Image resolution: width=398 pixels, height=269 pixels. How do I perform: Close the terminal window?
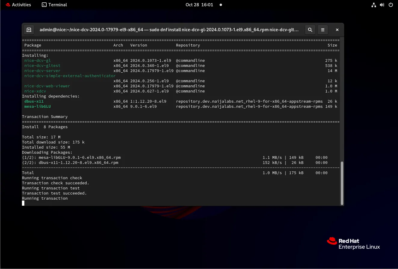pos(337,30)
